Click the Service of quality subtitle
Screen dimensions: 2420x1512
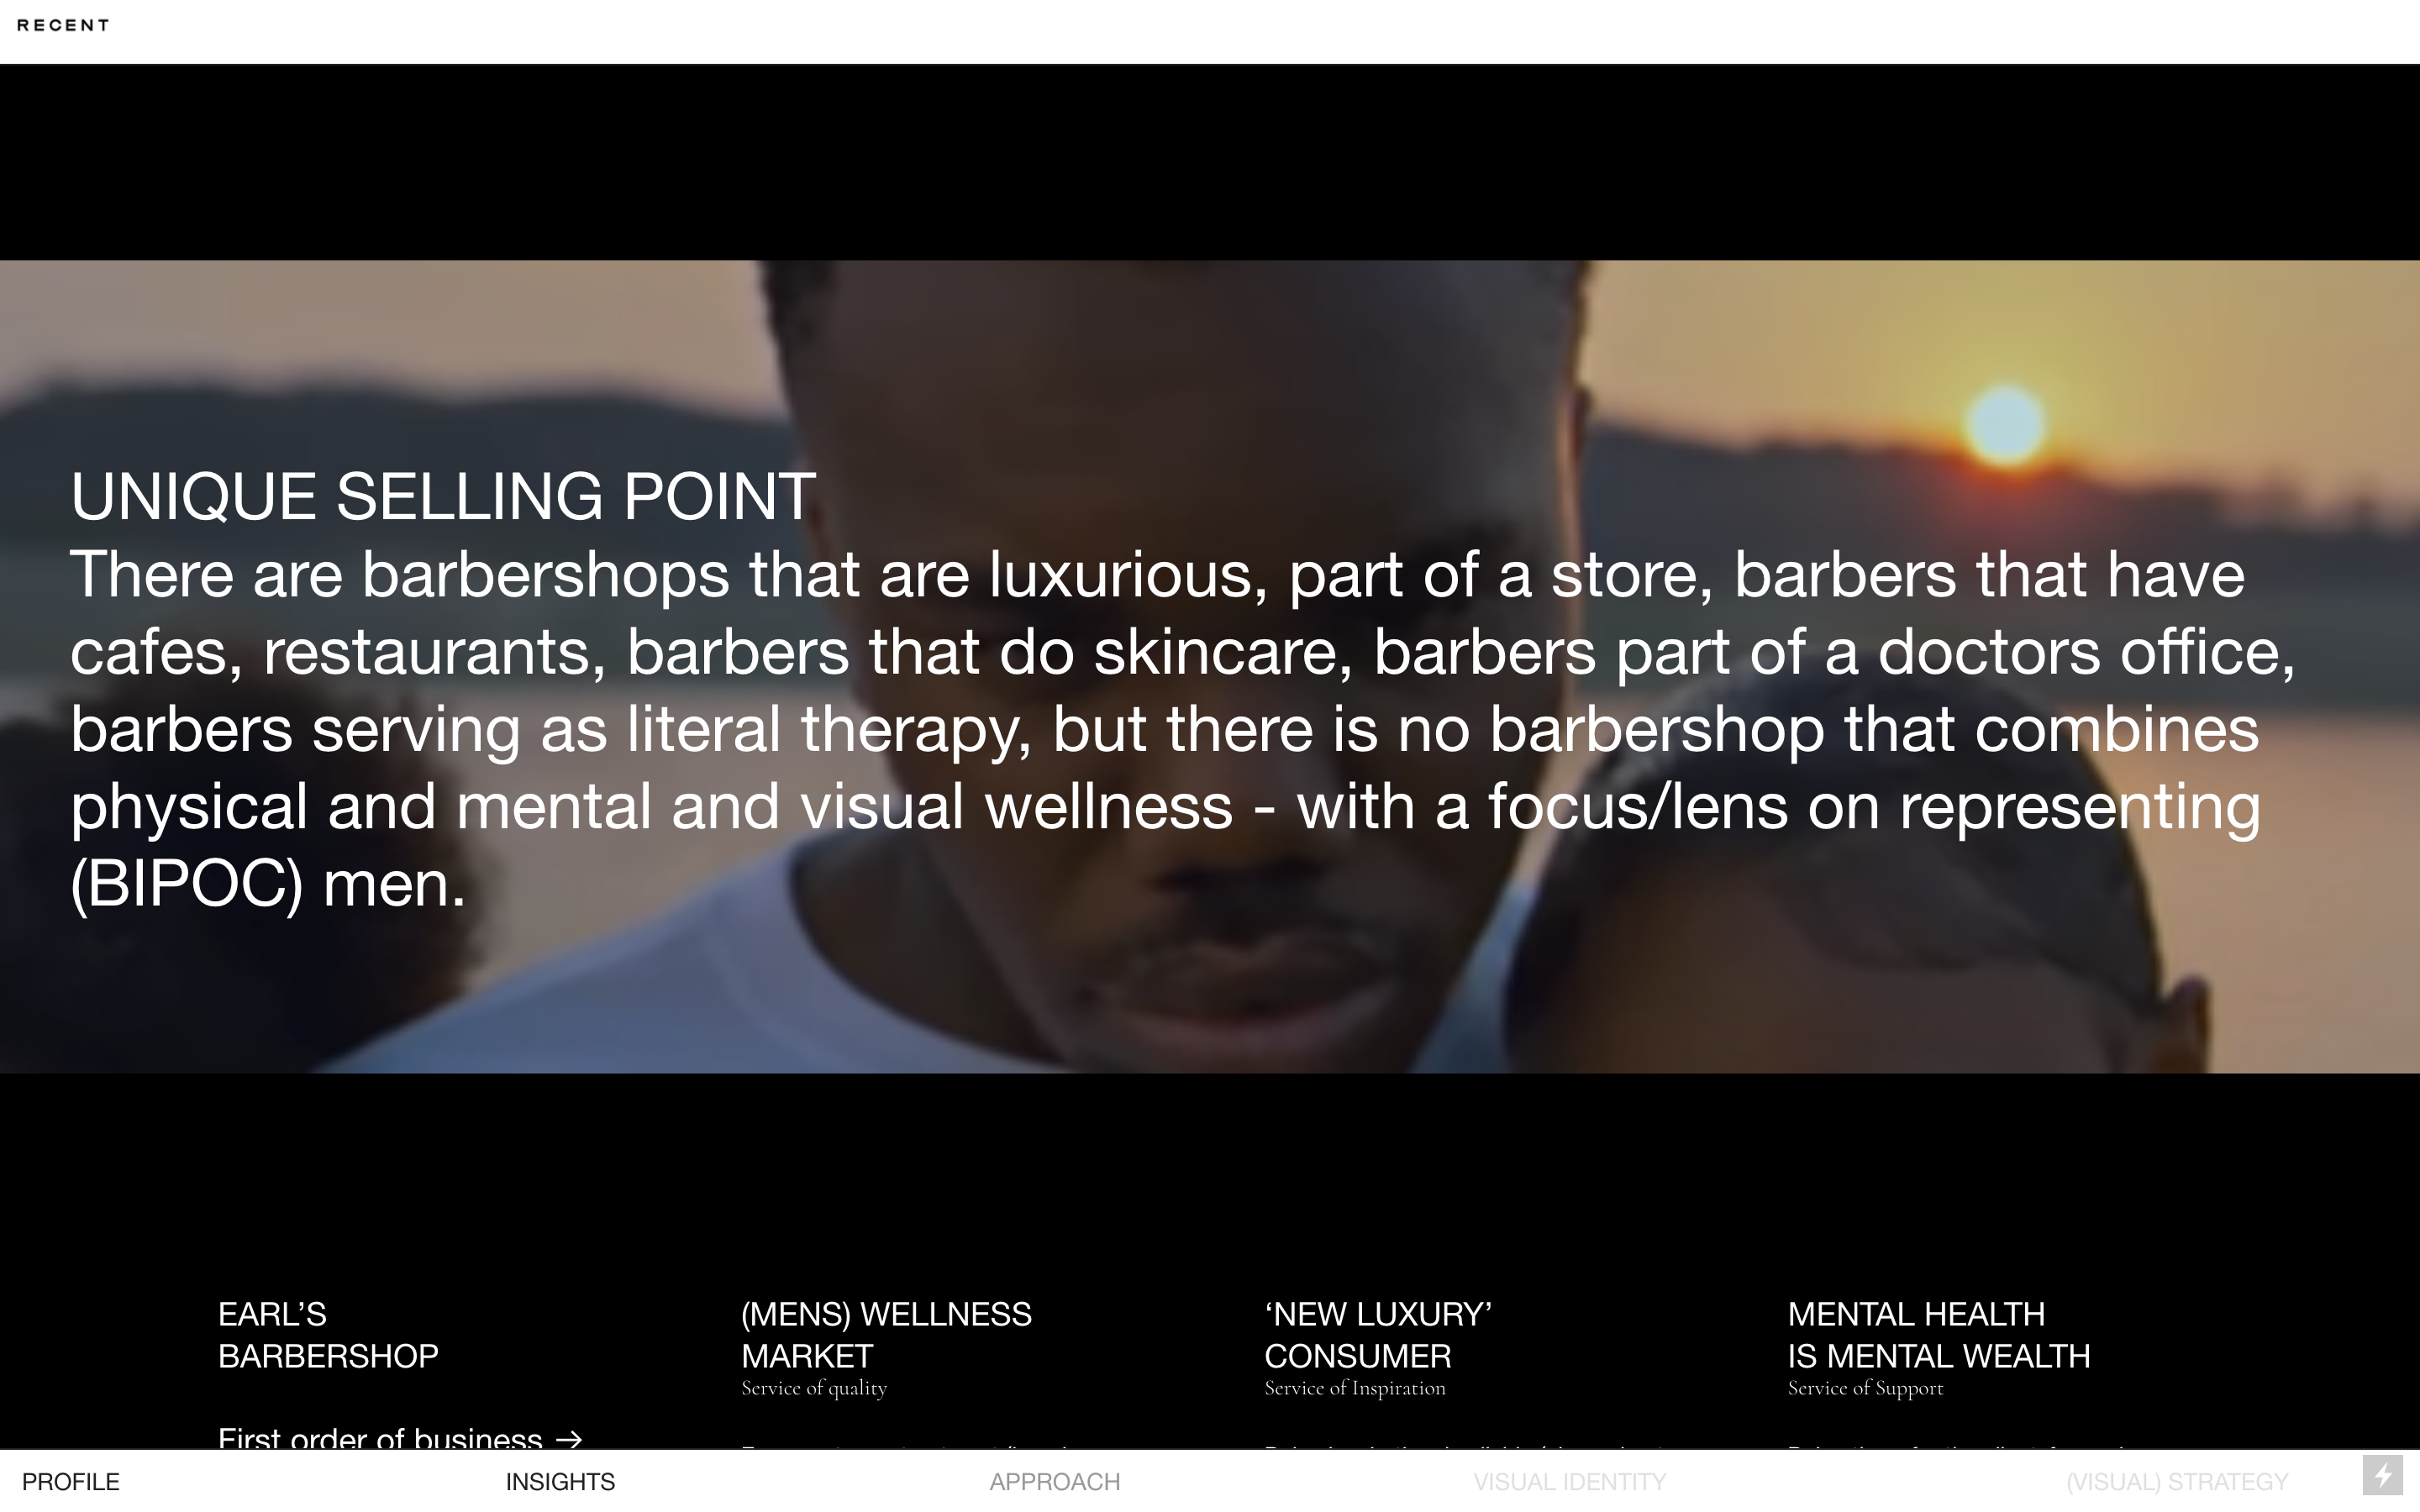[814, 1388]
